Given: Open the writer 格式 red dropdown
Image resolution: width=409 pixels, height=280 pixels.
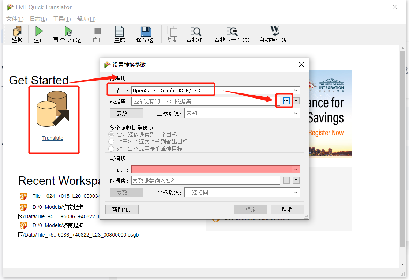Looking at the screenshot, I should pos(215,169).
